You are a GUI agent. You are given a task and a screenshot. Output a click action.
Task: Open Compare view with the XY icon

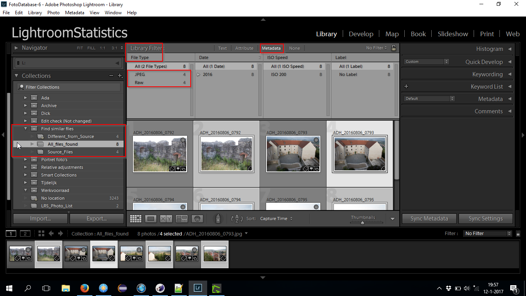166,219
